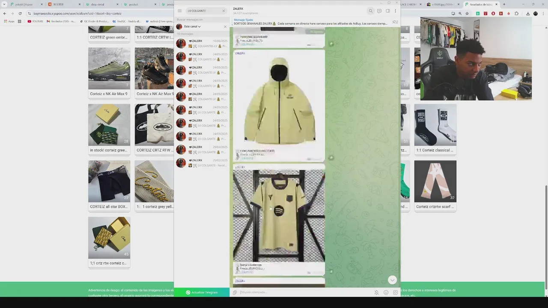This screenshot has height=308, width=548.
Task: Switch to the product tab
Action: pos(134,4)
